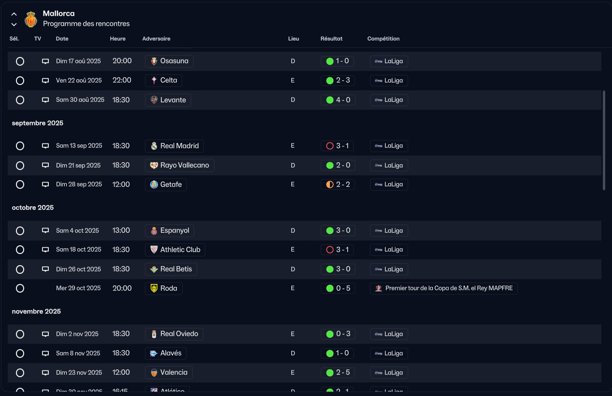Image resolution: width=612 pixels, height=396 pixels.
Task: Click the vertical scrollbar of fixtures list
Action: 604,140
